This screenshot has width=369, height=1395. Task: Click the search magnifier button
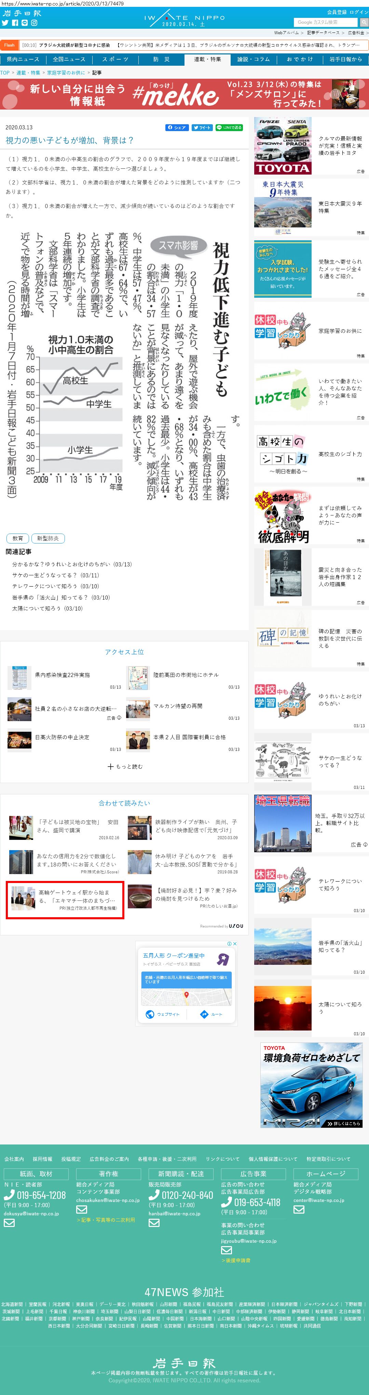click(x=364, y=22)
